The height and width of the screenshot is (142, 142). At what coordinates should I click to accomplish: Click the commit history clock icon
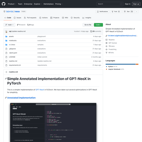91,31
